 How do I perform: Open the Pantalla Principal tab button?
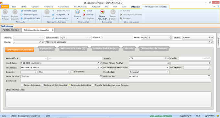(11, 30)
